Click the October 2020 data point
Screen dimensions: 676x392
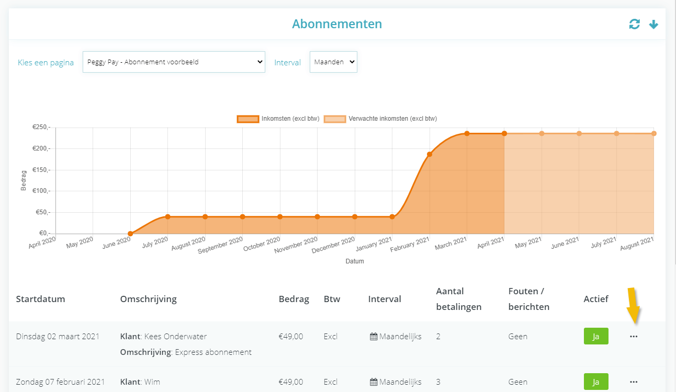tap(280, 216)
